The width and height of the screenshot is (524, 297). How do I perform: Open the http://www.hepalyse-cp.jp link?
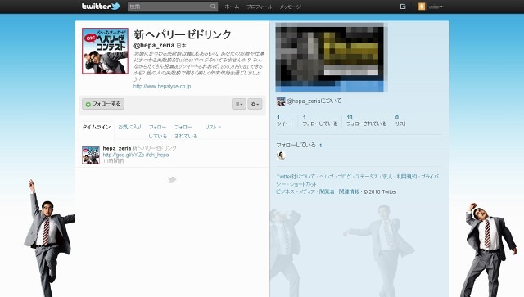point(162,86)
